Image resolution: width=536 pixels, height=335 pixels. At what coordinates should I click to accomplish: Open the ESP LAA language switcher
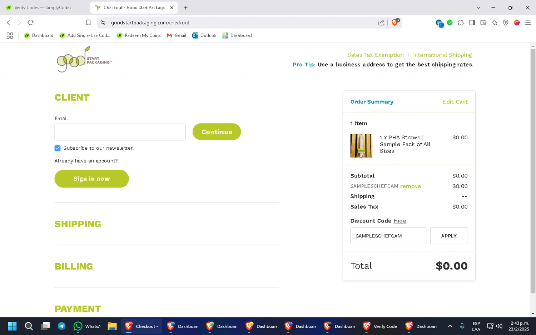tap(476, 326)
